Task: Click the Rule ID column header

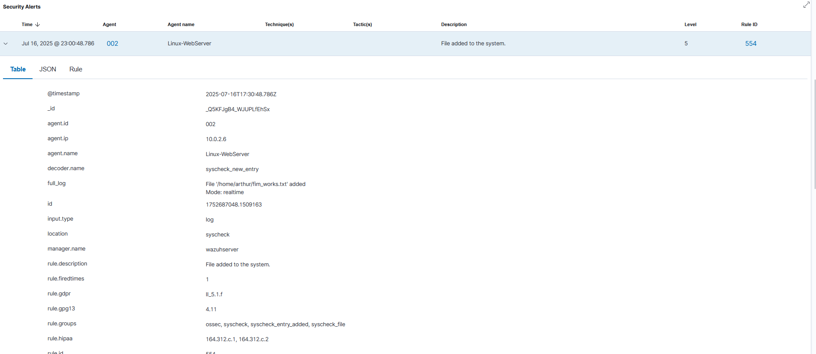Action: 749,24
